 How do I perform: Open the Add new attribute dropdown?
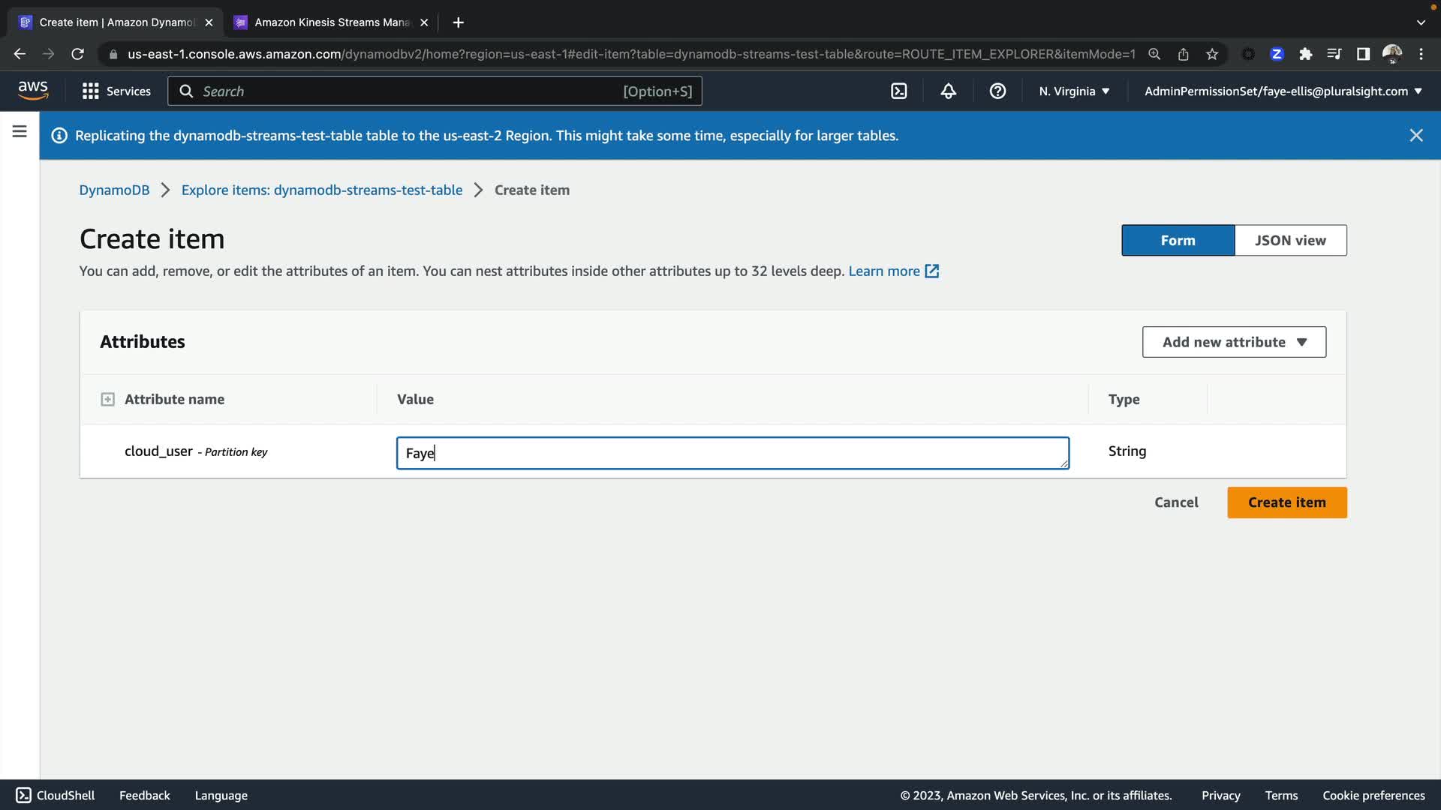[1233, 342]
